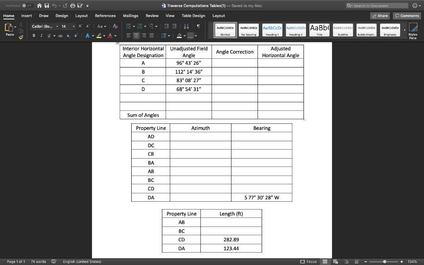Show paragraph marks with the ¶ icon
The height and width of the screenshot is (265, 424).
(x=199, y=26)
